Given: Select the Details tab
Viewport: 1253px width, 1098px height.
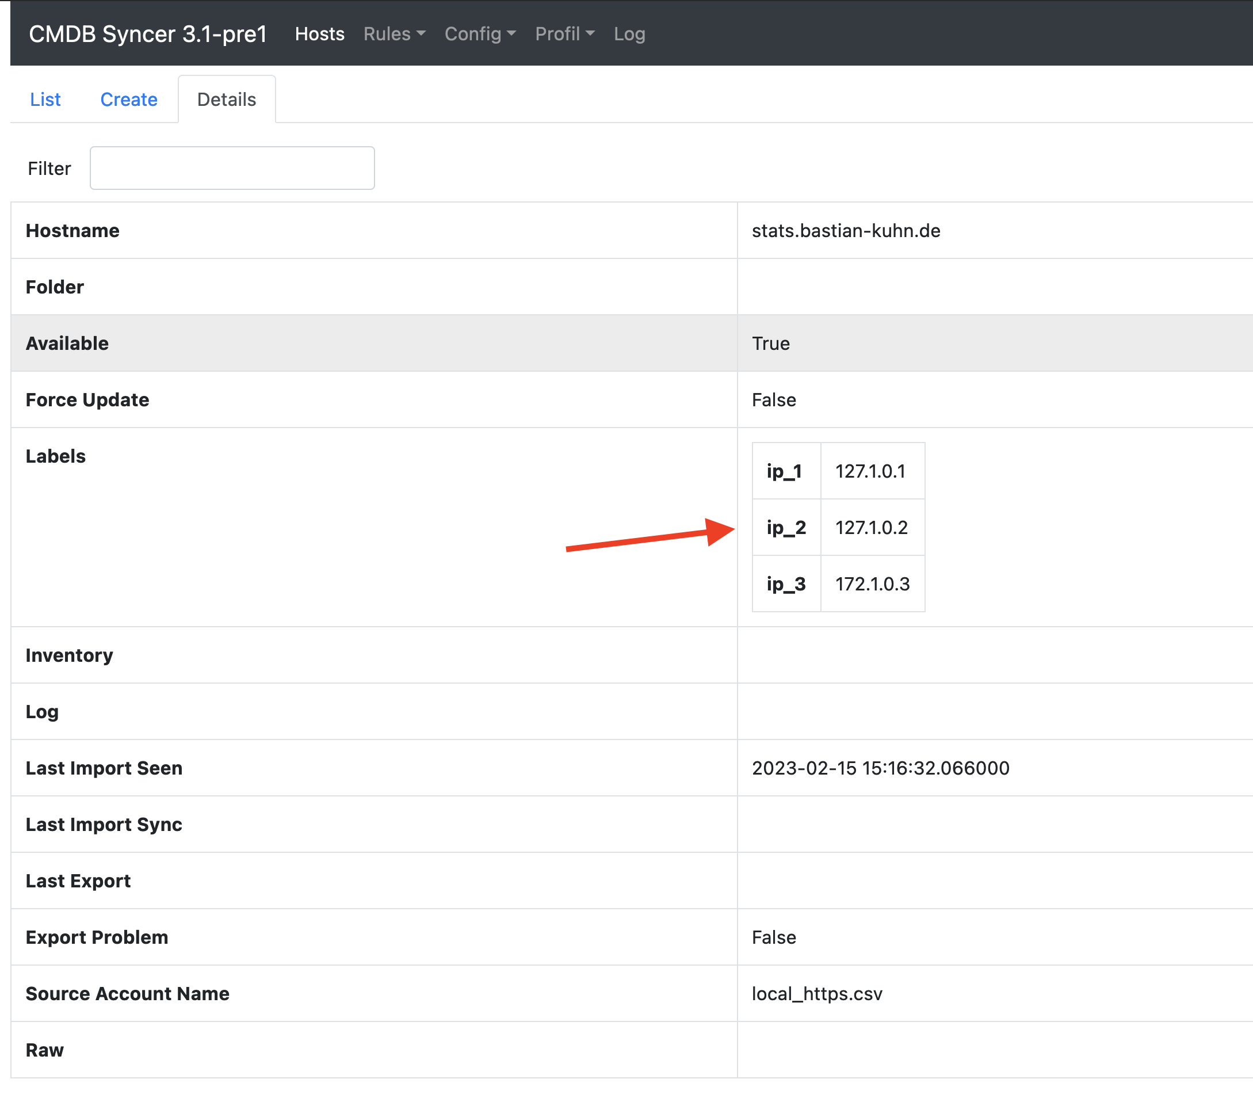Looking at the screenshot, I should click(227, 99).
